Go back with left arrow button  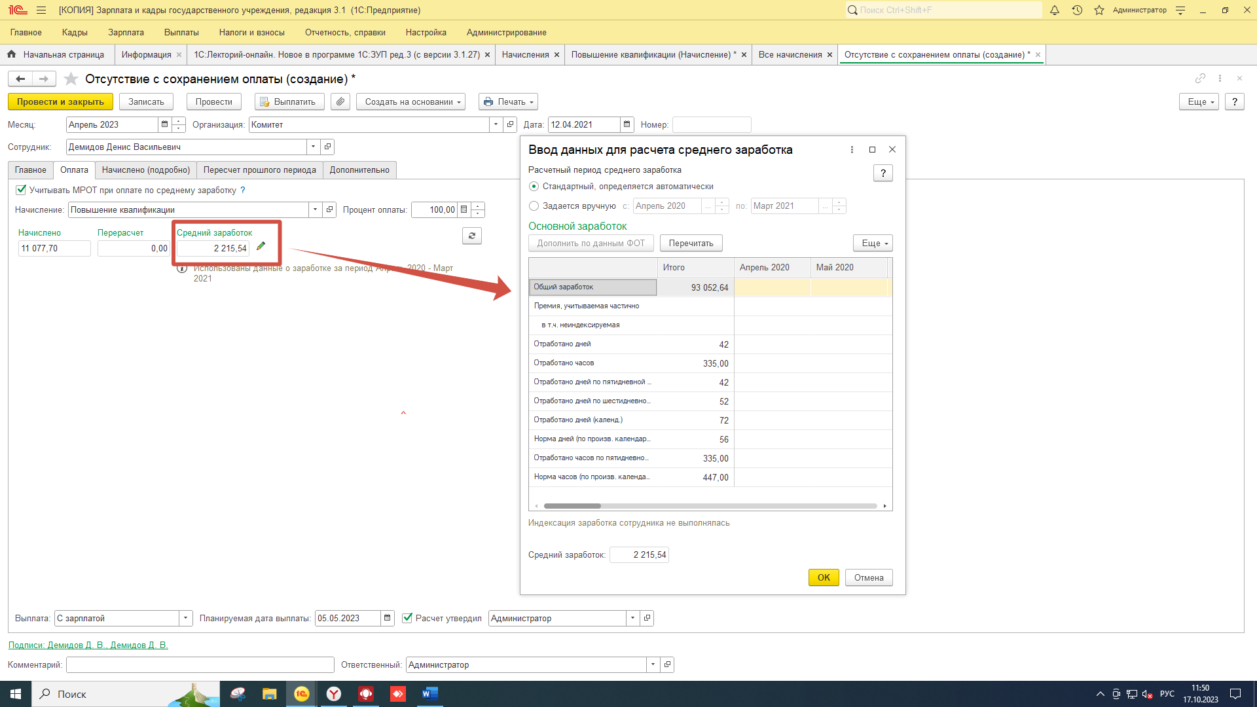20,79
